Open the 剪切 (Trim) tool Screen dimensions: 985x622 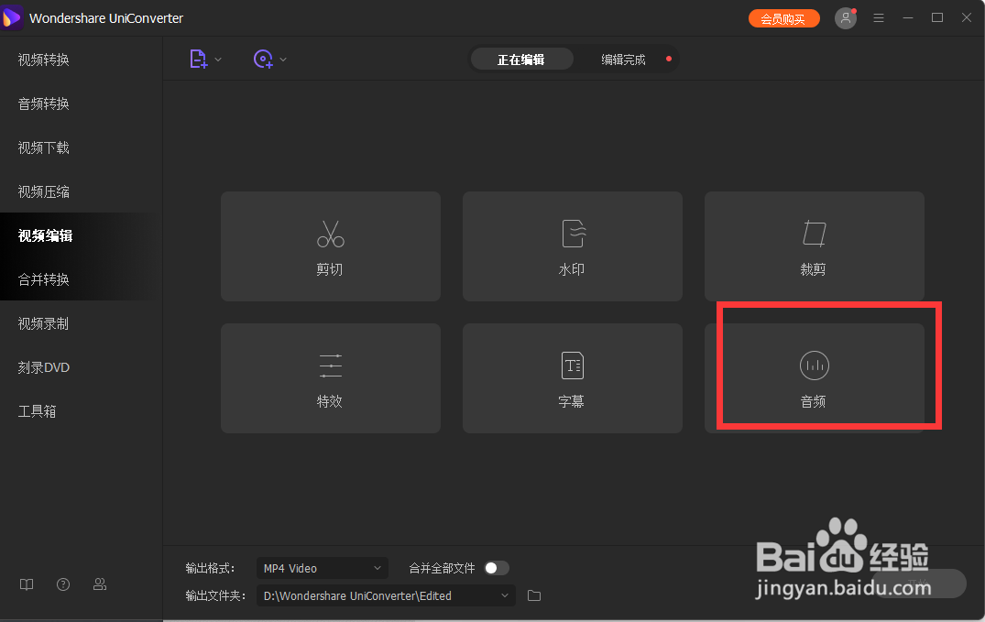(x=330, y=246)
